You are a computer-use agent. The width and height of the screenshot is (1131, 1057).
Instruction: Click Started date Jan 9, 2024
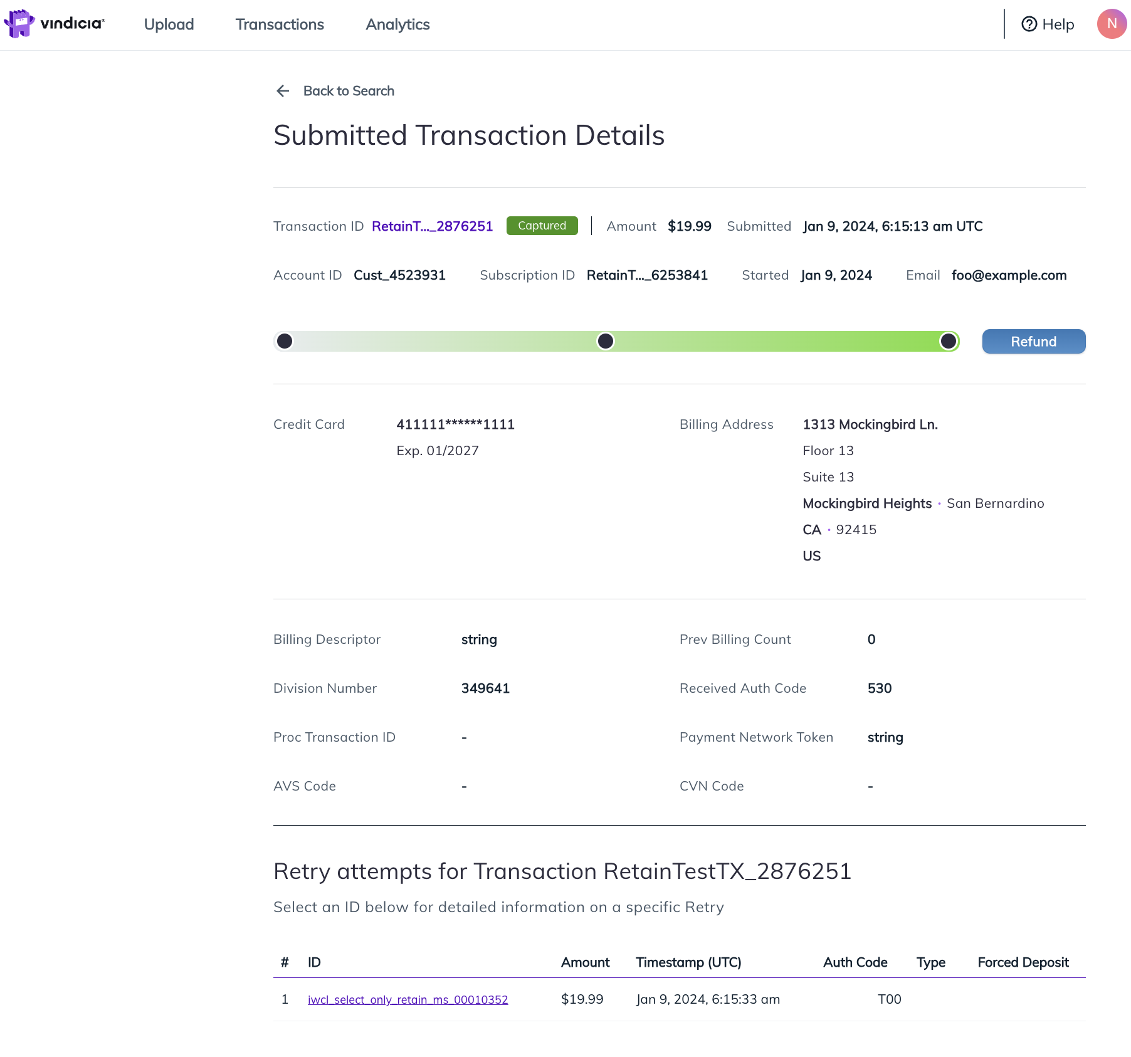(x=836, y=275)
